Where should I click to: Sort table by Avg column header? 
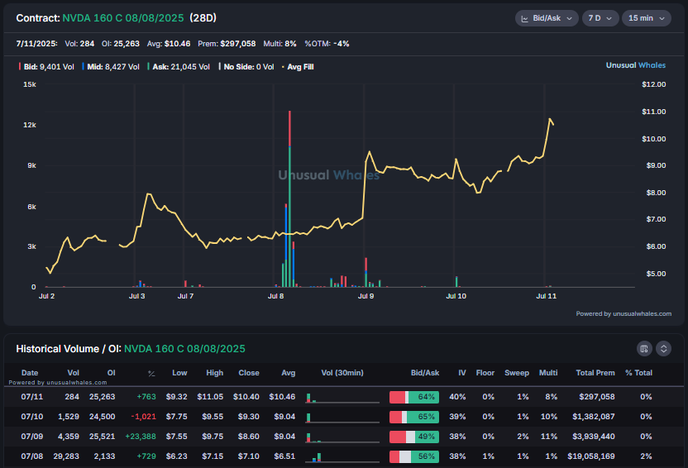pos(289,373)
